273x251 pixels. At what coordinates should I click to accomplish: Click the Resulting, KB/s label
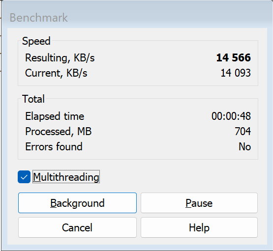(x=60, y=58)
